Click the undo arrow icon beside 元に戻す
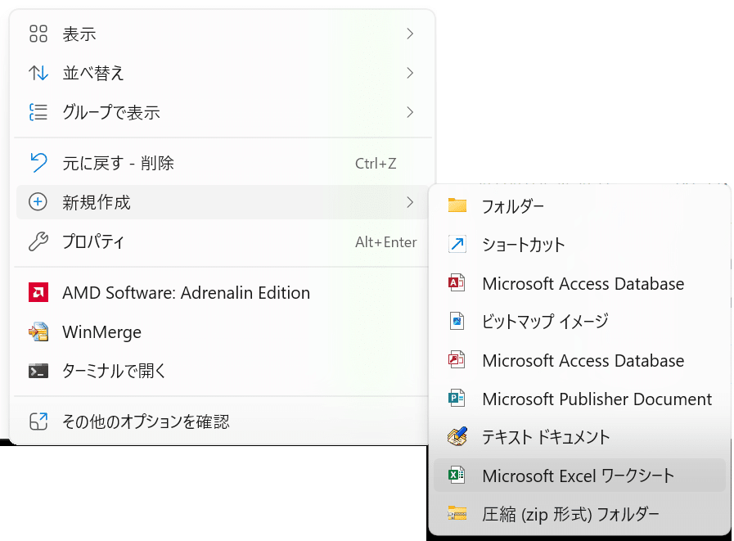This screenshot has height=541, width=734. click(38, 163)
